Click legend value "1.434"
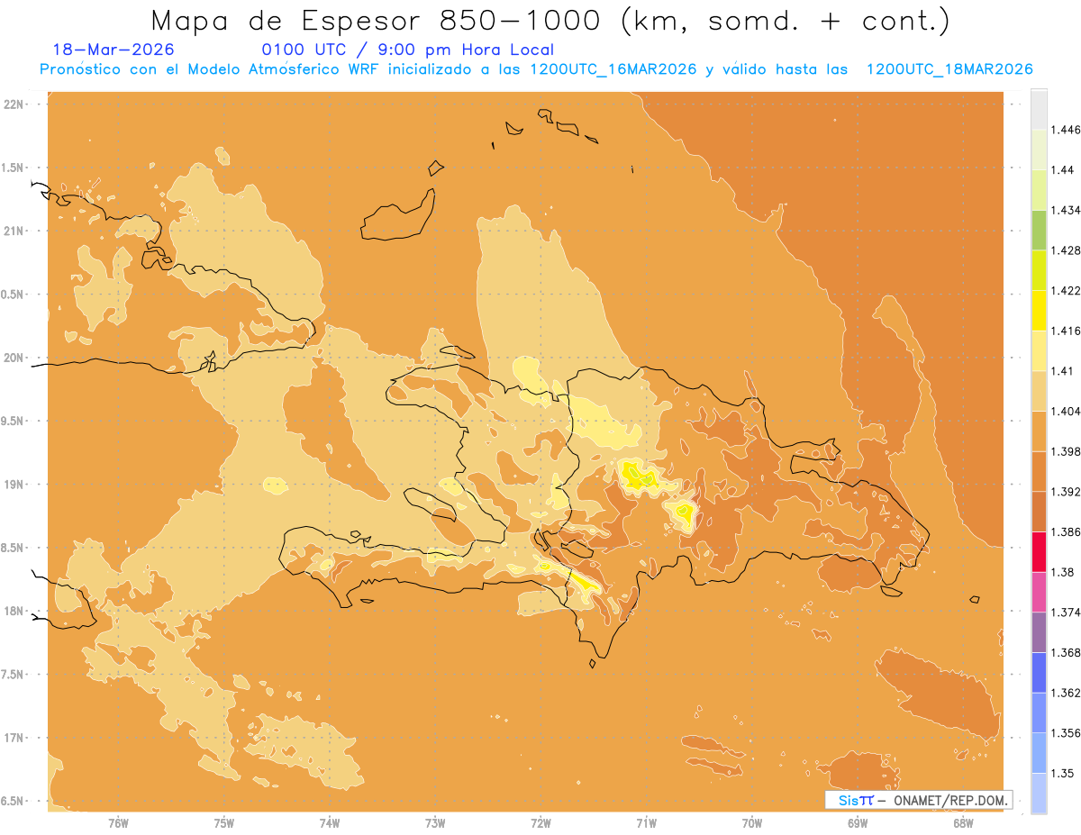 [1066, 210]
